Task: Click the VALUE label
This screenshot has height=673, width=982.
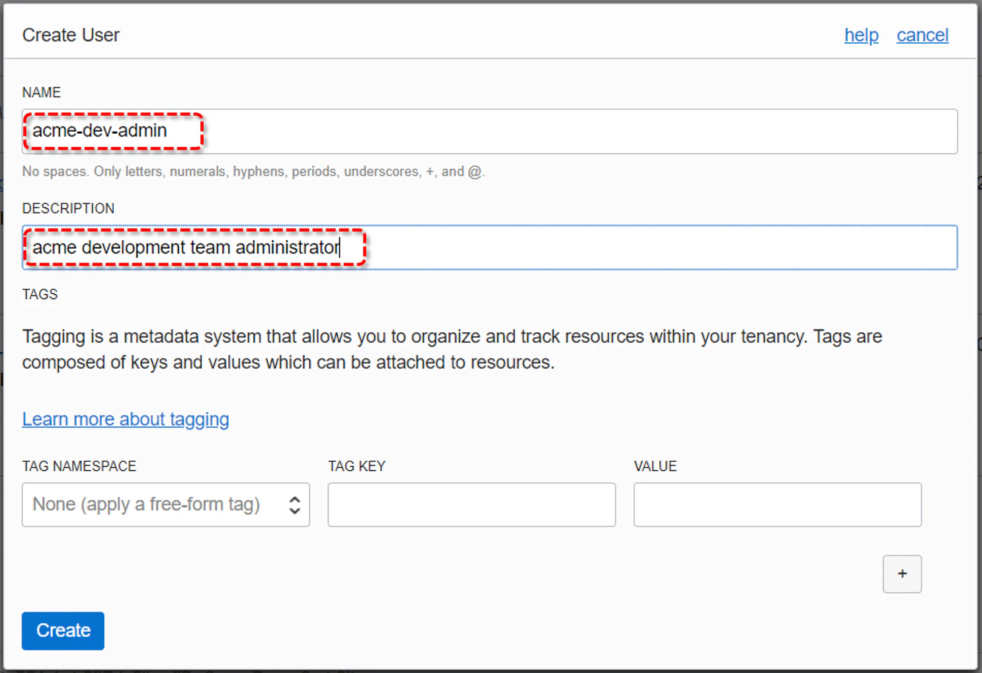Action: (x=655, y=467)
